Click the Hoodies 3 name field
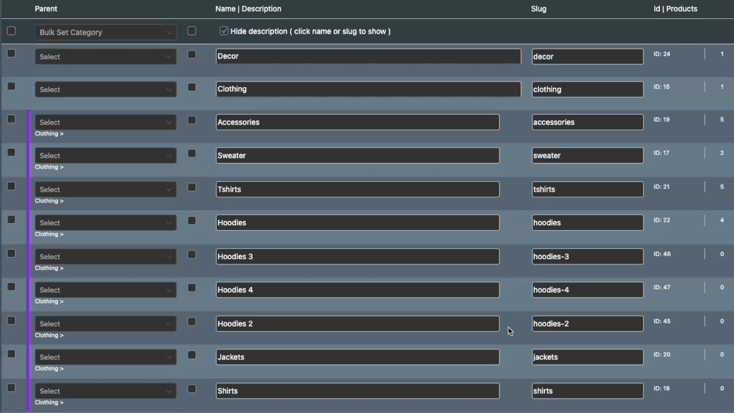Viewport: 734px width, 413px height. 357,256
